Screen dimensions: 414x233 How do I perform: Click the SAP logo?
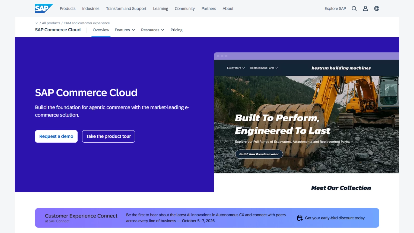44,8
